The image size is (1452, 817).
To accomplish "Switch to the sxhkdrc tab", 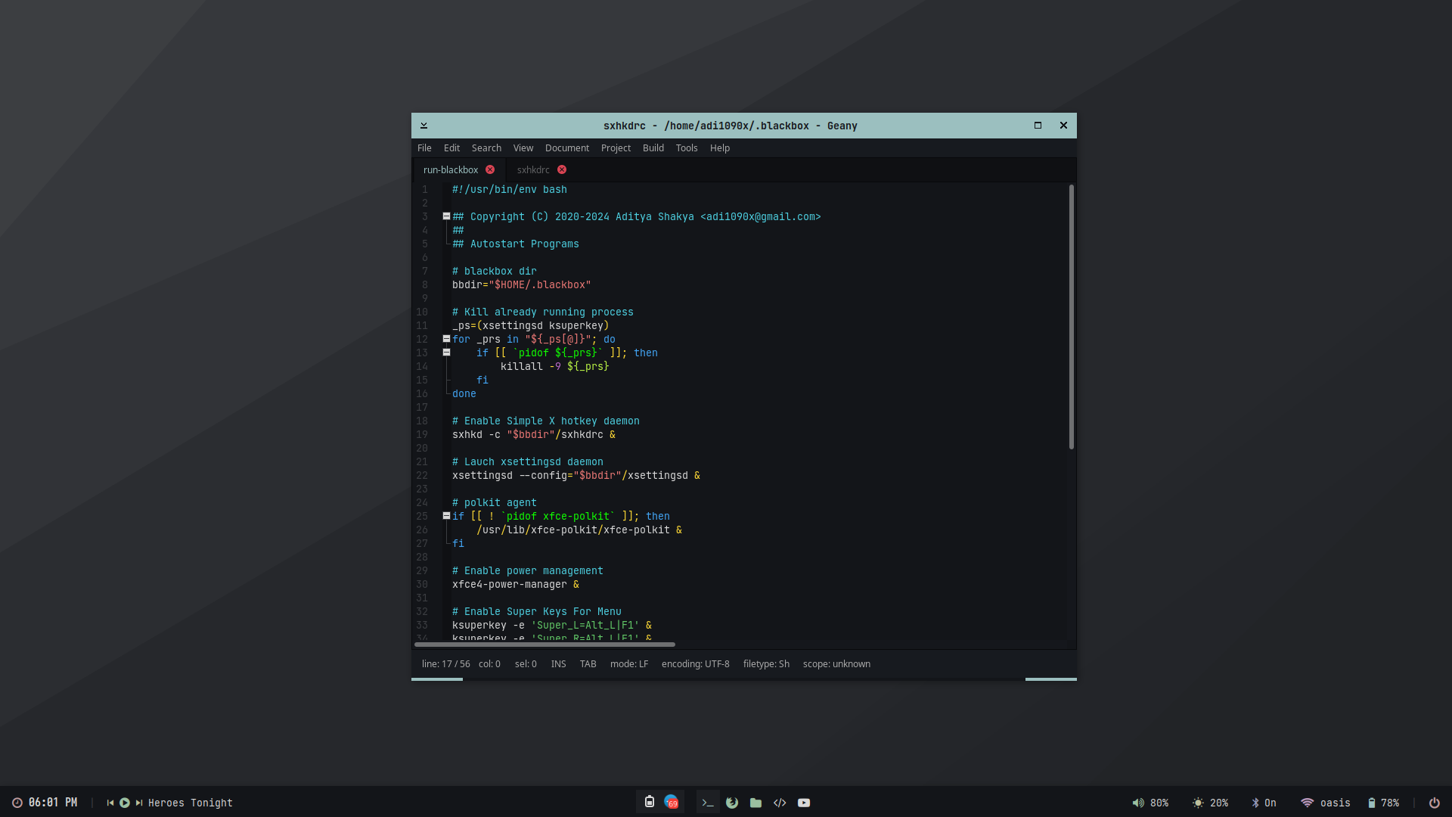I will pyautogui.click(x=533, y=170).
